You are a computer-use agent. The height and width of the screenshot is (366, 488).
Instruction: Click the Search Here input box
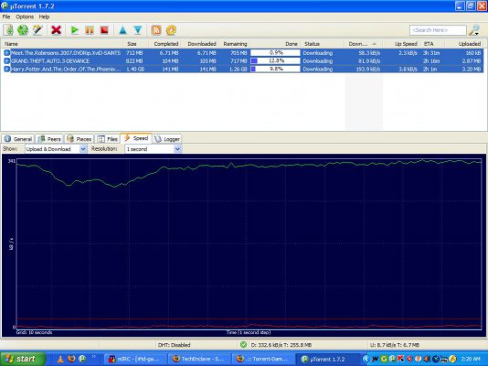tap(438, 30)
